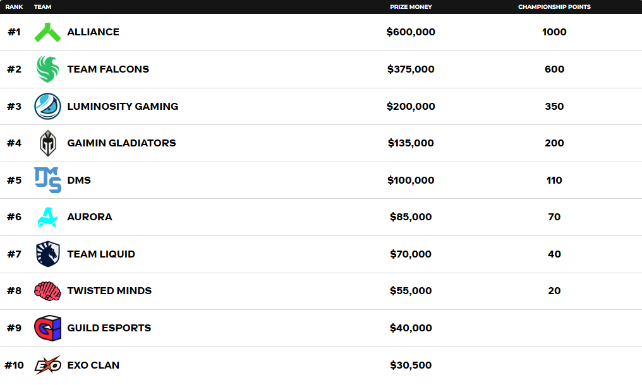Click the Team Liquid horse logo
The height and width of the screenshot is (385, 642).
coord(47,254)
